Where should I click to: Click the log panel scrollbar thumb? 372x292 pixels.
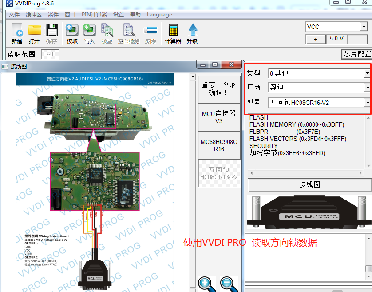click(x=369, y=268)
